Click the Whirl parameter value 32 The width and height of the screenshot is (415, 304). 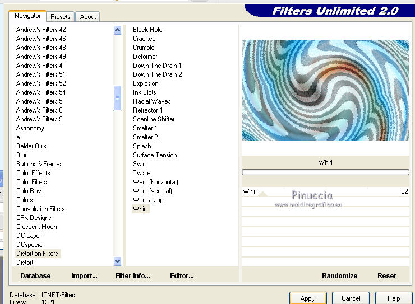click(404, 191)
